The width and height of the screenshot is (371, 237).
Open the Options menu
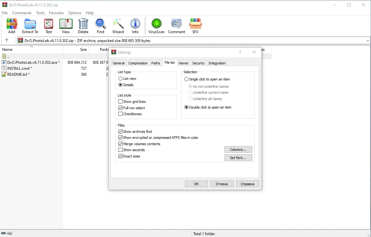coord(75,13)
